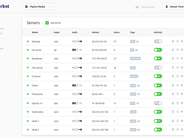Expand the Piplos Media organization dropdown
This screenshot has width=184, height=138.
pos(39,7)
